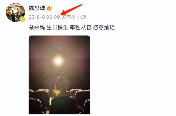176x116 pixels.
Task: Click the movie poster inside the avatar
Action: pos(15,12)
